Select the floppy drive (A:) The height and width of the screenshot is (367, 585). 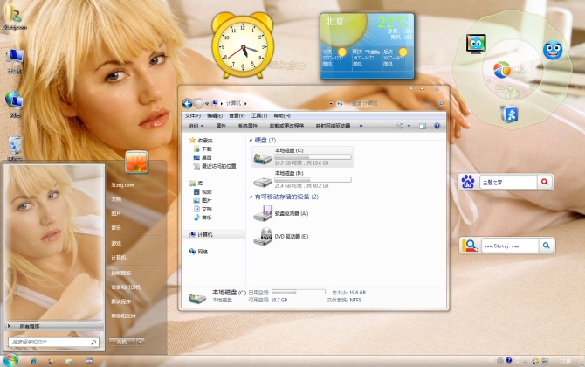click(281, 213)
